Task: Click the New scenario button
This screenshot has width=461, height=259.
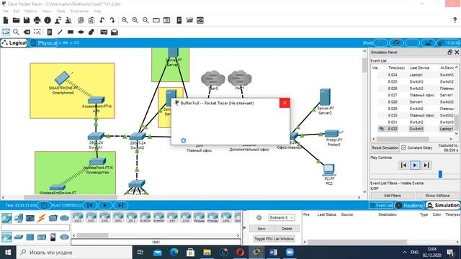Action: [x=261, y=229]
